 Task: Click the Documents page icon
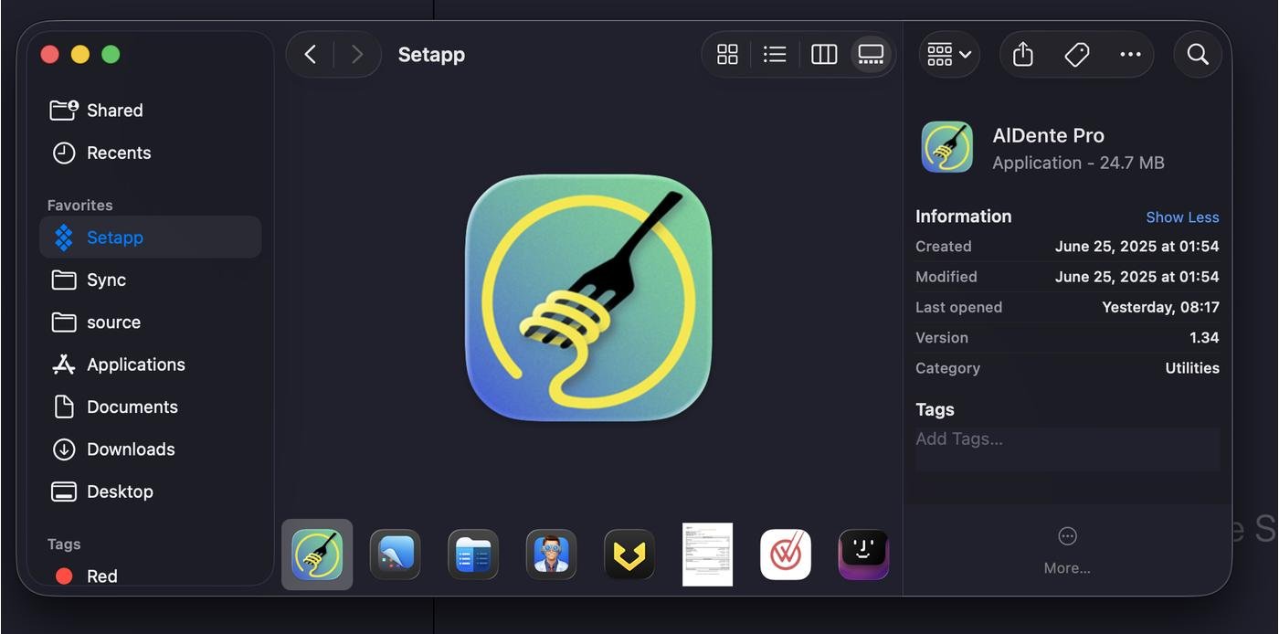64,407
